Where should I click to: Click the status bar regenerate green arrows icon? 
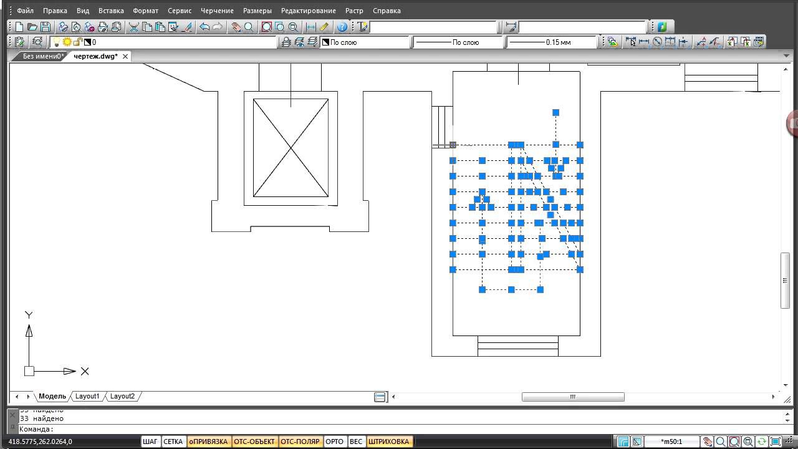(761, 442)
